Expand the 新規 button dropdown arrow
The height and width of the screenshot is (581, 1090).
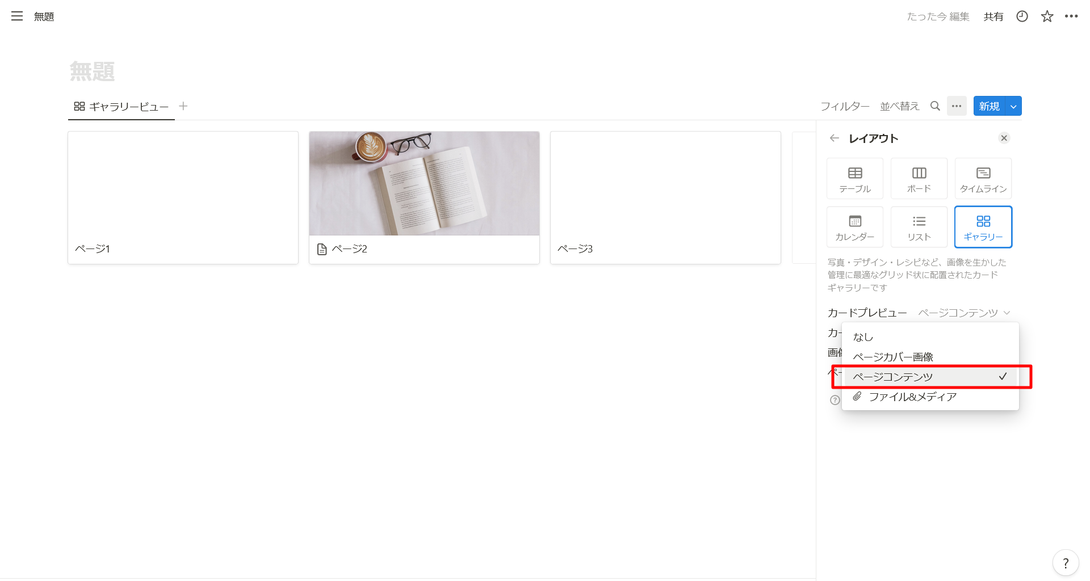(x=1013, y=106)
